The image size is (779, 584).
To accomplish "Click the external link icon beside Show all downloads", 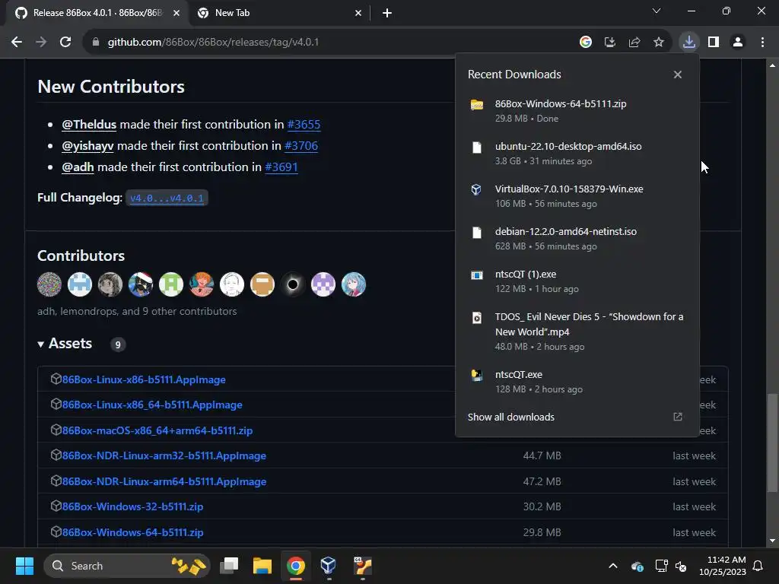I will point(678,417).
